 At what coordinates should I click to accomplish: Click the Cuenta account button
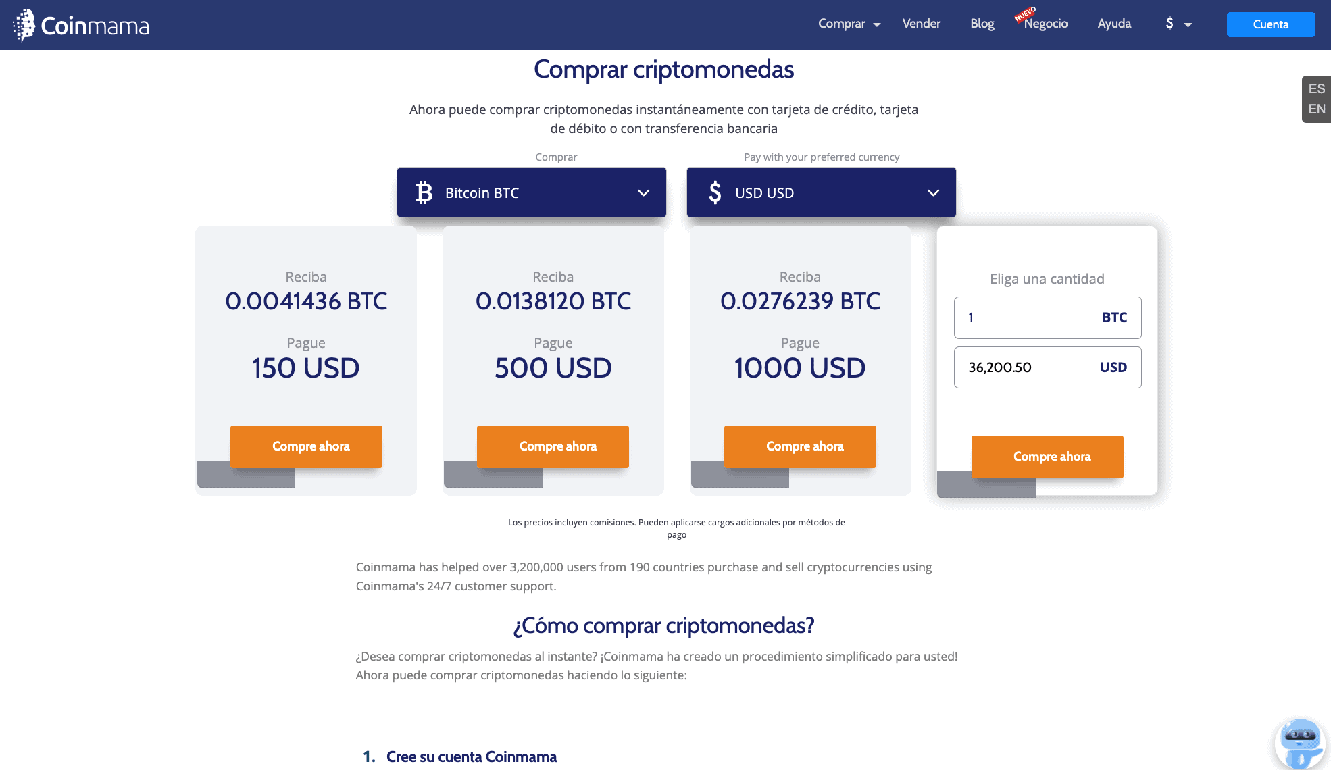1270,24
